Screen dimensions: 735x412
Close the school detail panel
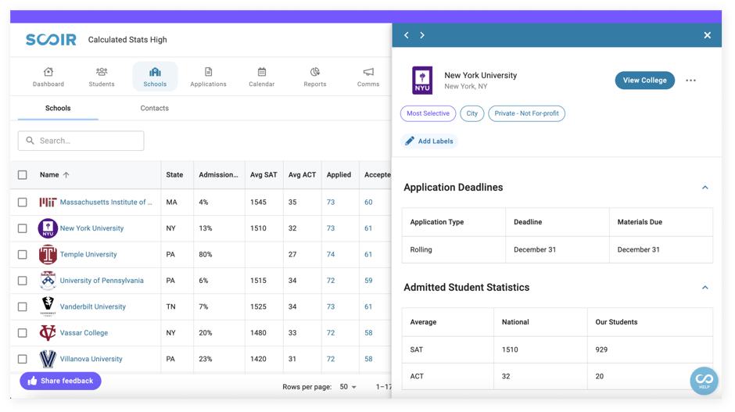pyautogui.click(x=708, y=35)
